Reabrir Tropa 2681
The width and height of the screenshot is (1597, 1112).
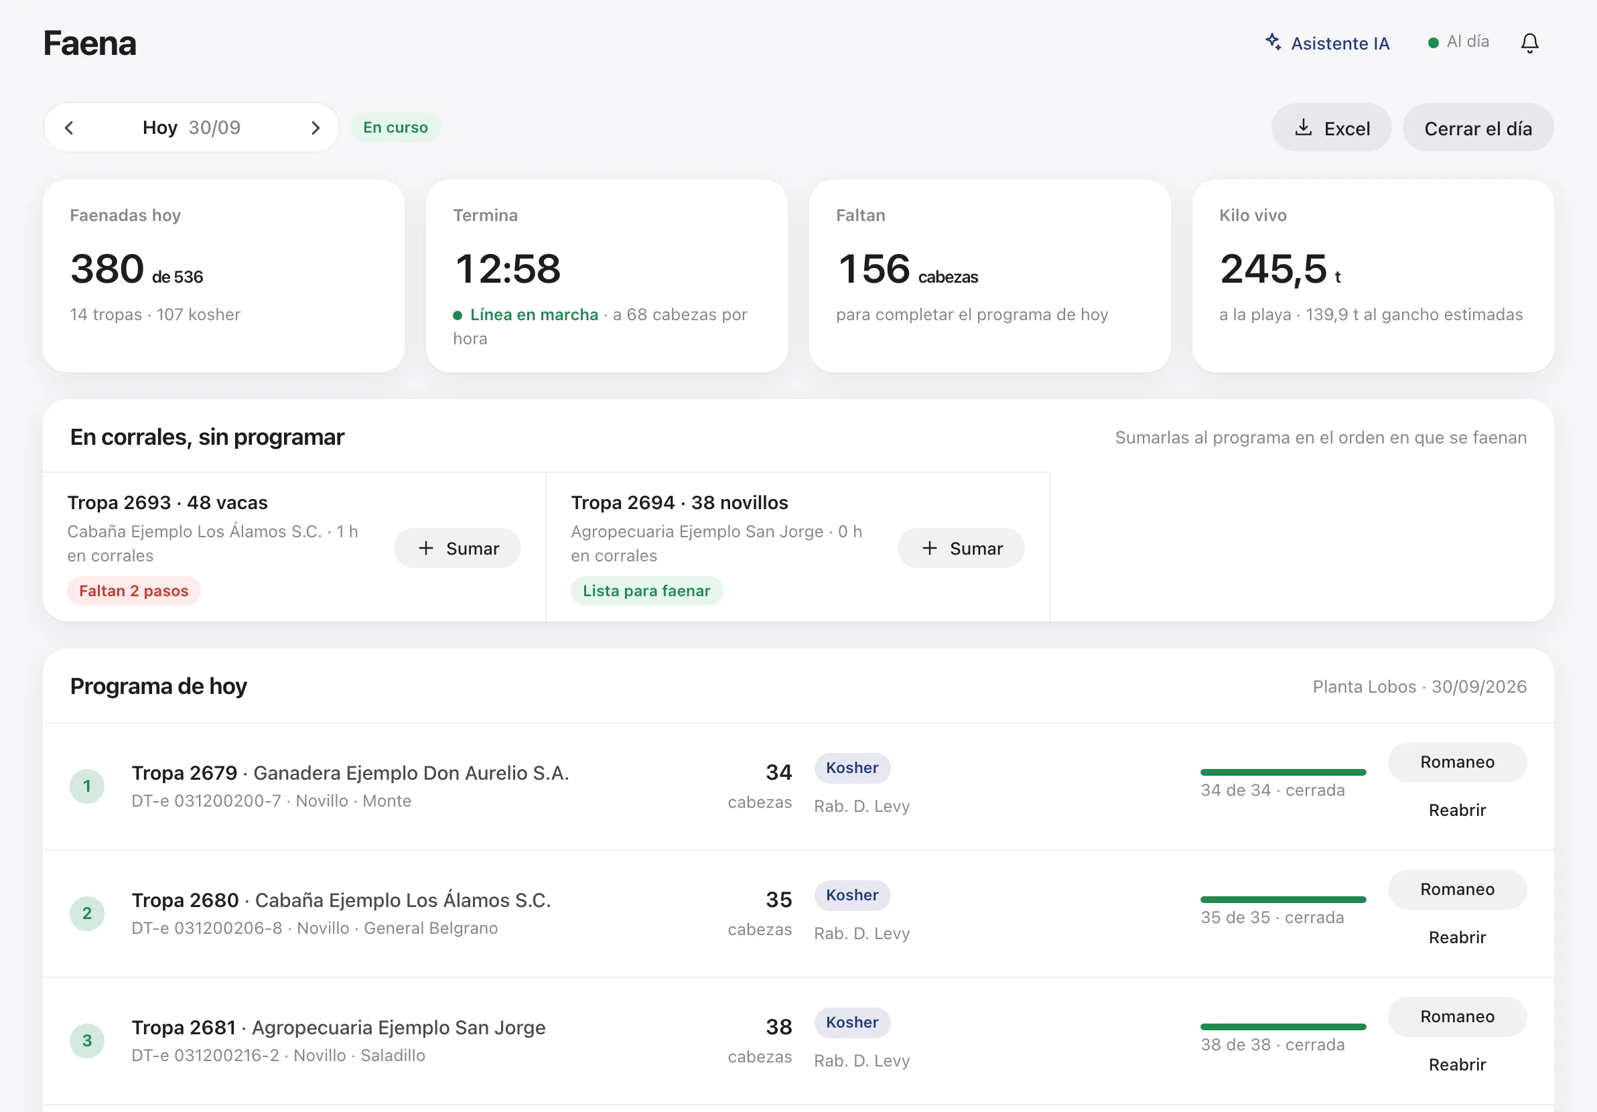click(1457, 1064)
